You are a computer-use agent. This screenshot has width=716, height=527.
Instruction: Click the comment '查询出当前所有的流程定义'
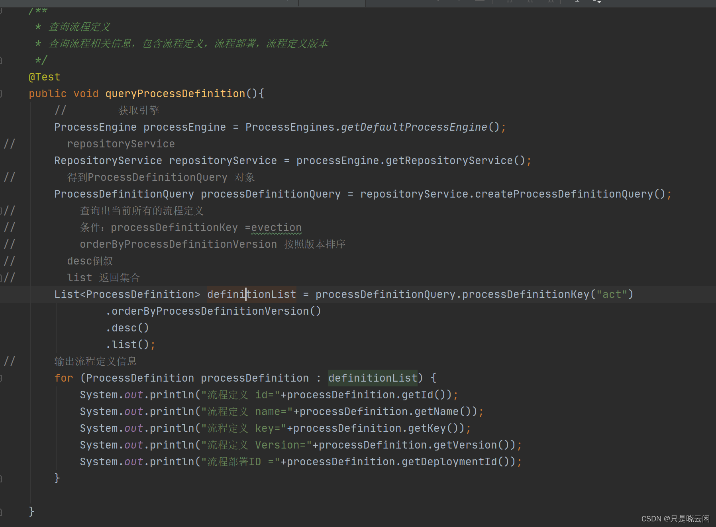[x=142, y=211]
